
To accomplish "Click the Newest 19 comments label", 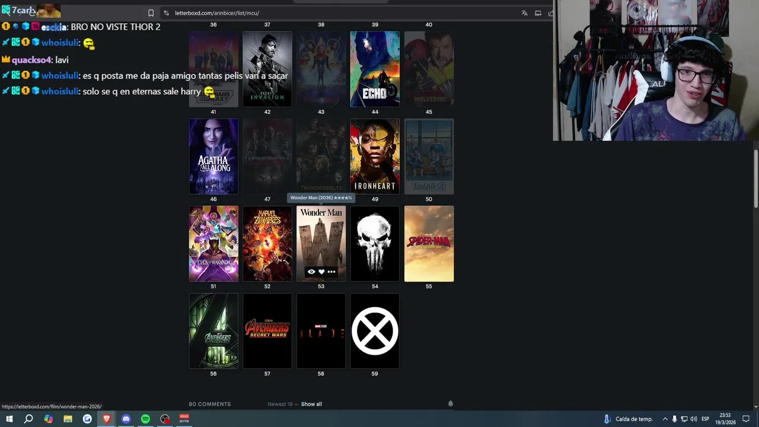I will pos(280,404).
